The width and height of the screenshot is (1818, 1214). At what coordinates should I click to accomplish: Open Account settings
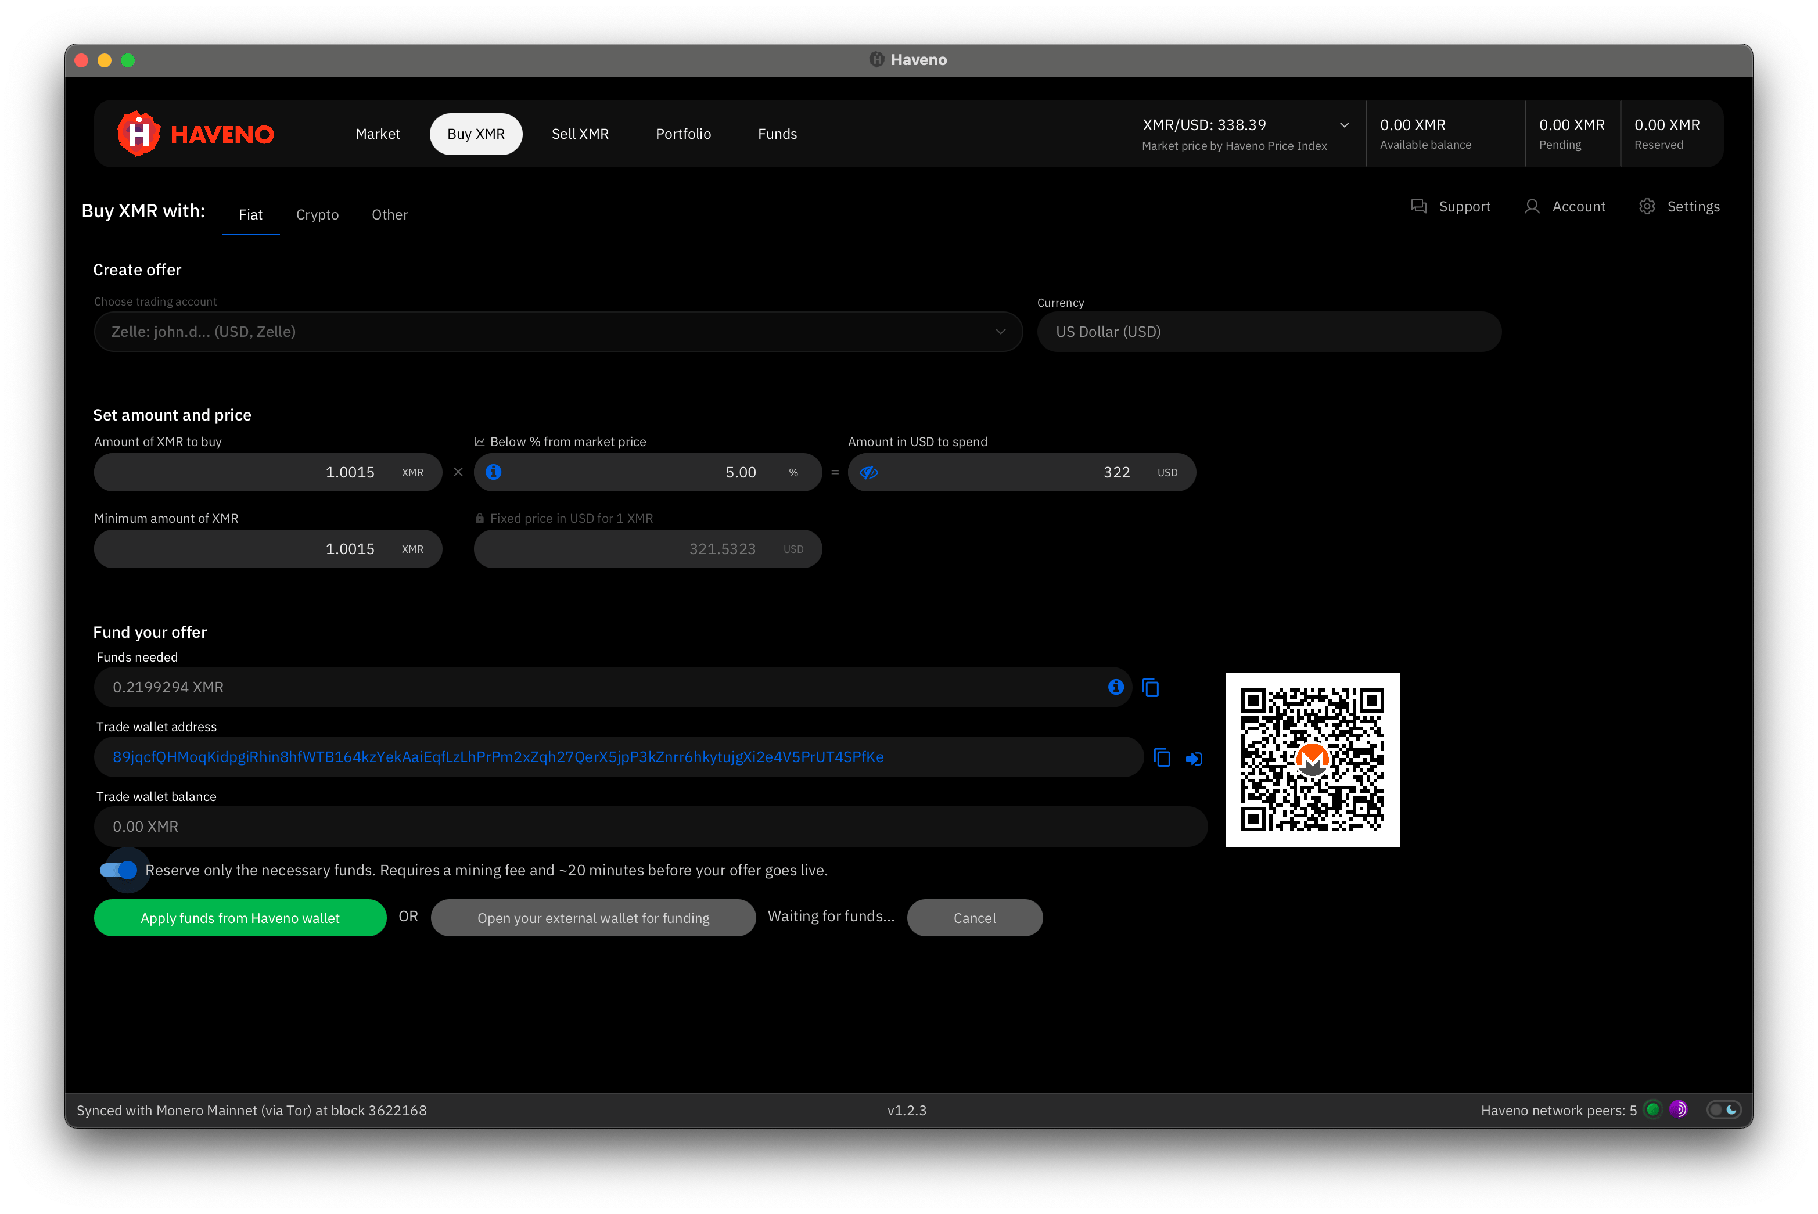[x=1564, y=206]
